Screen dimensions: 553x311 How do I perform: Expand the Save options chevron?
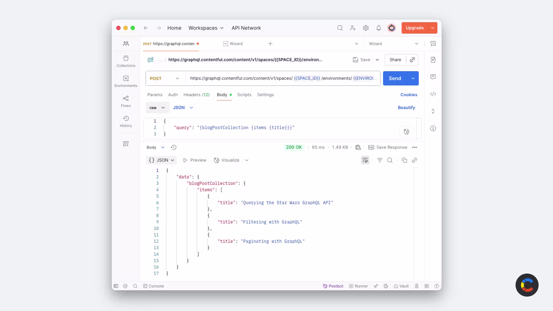point(377,60)
